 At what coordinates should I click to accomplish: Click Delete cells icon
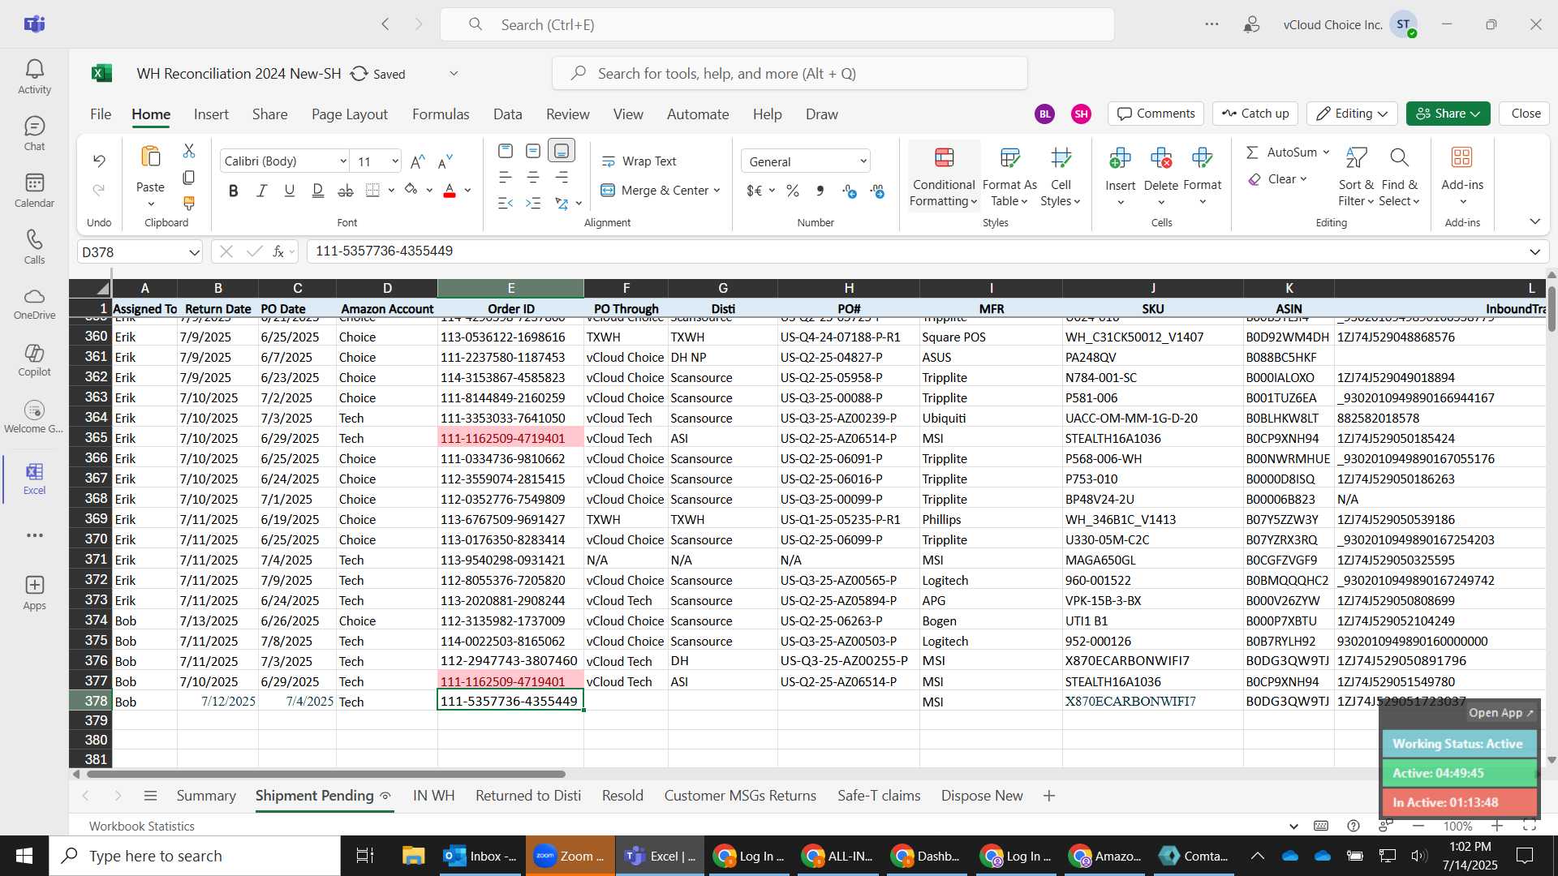[x=1161, y=157]
